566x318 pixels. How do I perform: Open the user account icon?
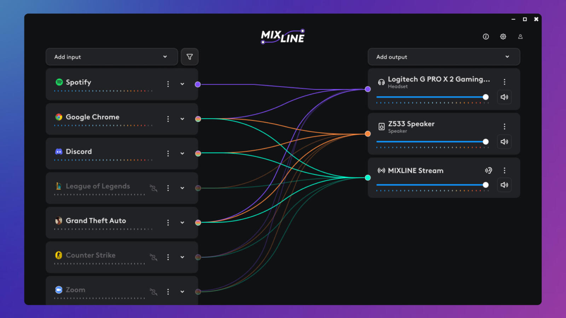[x=520, y=36]
